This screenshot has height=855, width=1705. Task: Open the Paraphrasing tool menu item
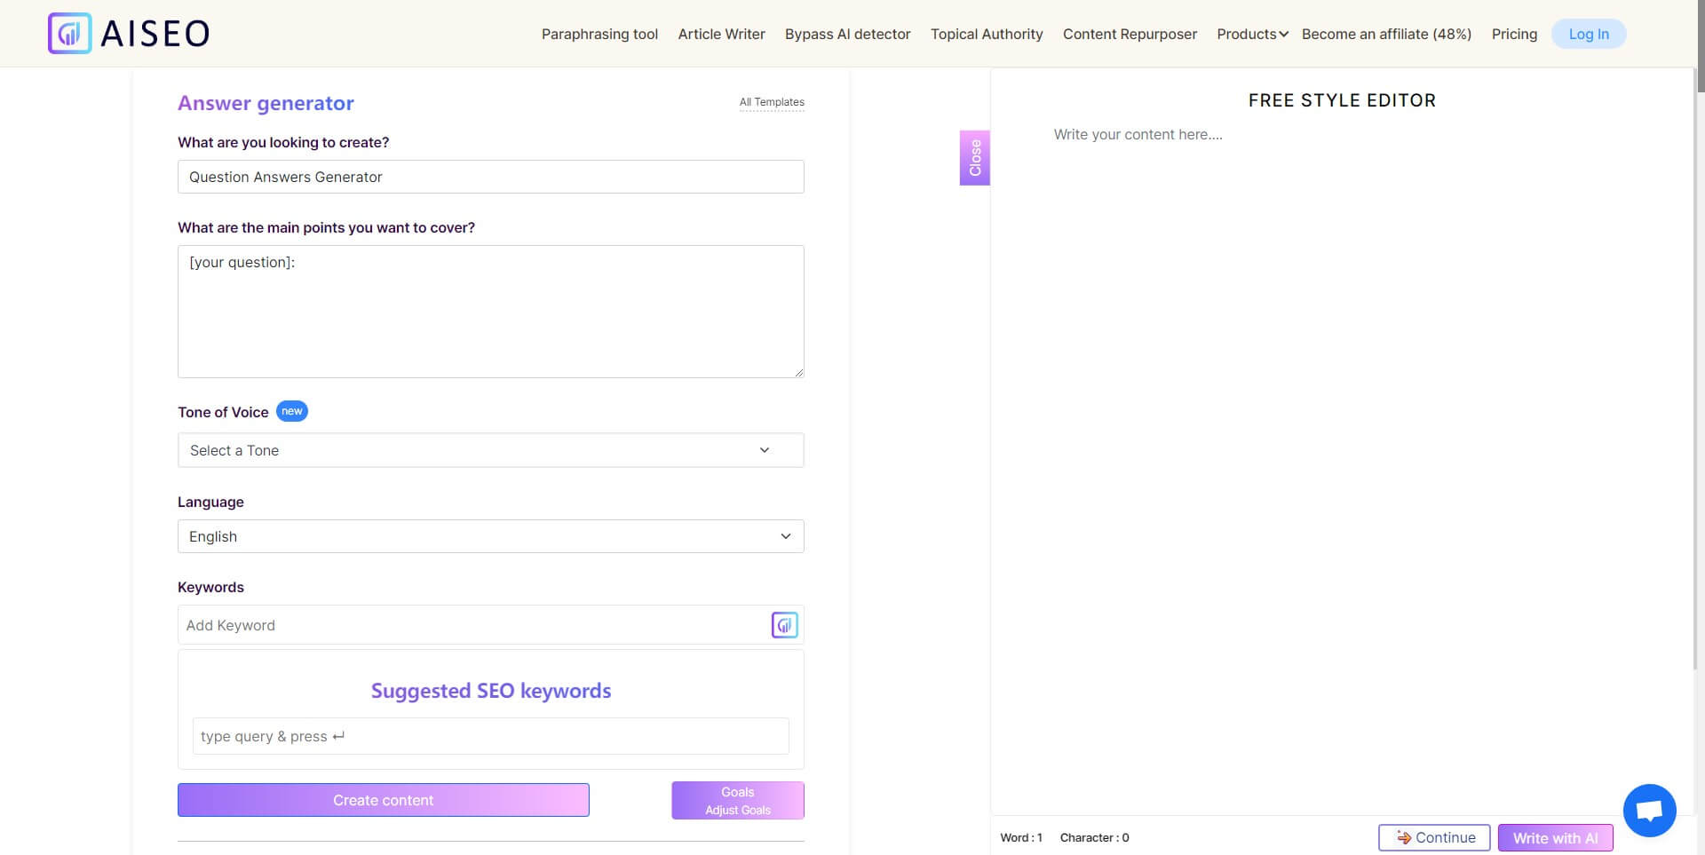click(x=599, y=34)
